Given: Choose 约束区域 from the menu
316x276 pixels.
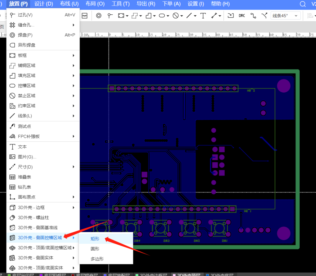Looking at the screenshot, I should pyautogui.click(x=43, y=106).
